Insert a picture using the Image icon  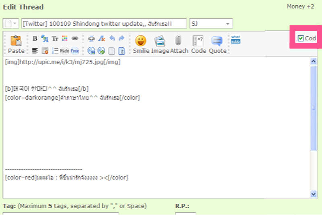click(160, 41)
